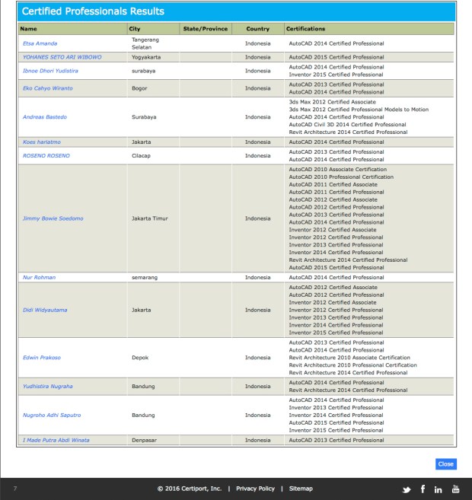
Task: Select Edwin Prakoso from results
Action: click(x=43, y=358)
